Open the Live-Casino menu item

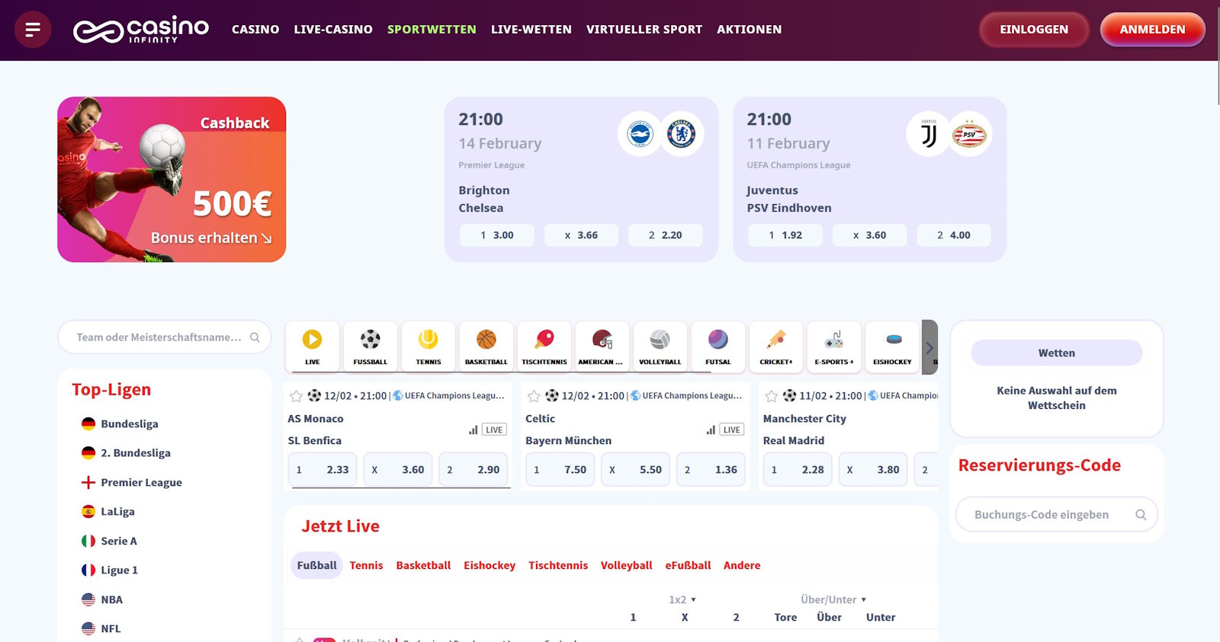(333, 30)
